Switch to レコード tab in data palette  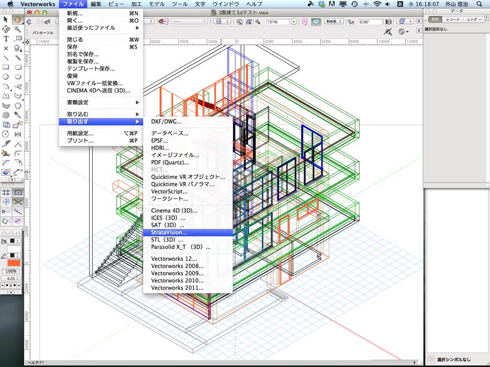pyautogui.click(x=453, y=20)
